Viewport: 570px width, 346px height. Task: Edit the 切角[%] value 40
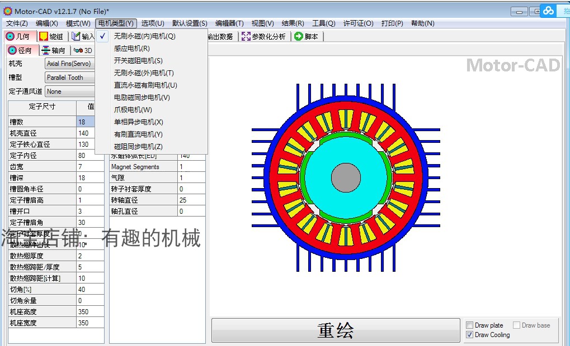90,290
